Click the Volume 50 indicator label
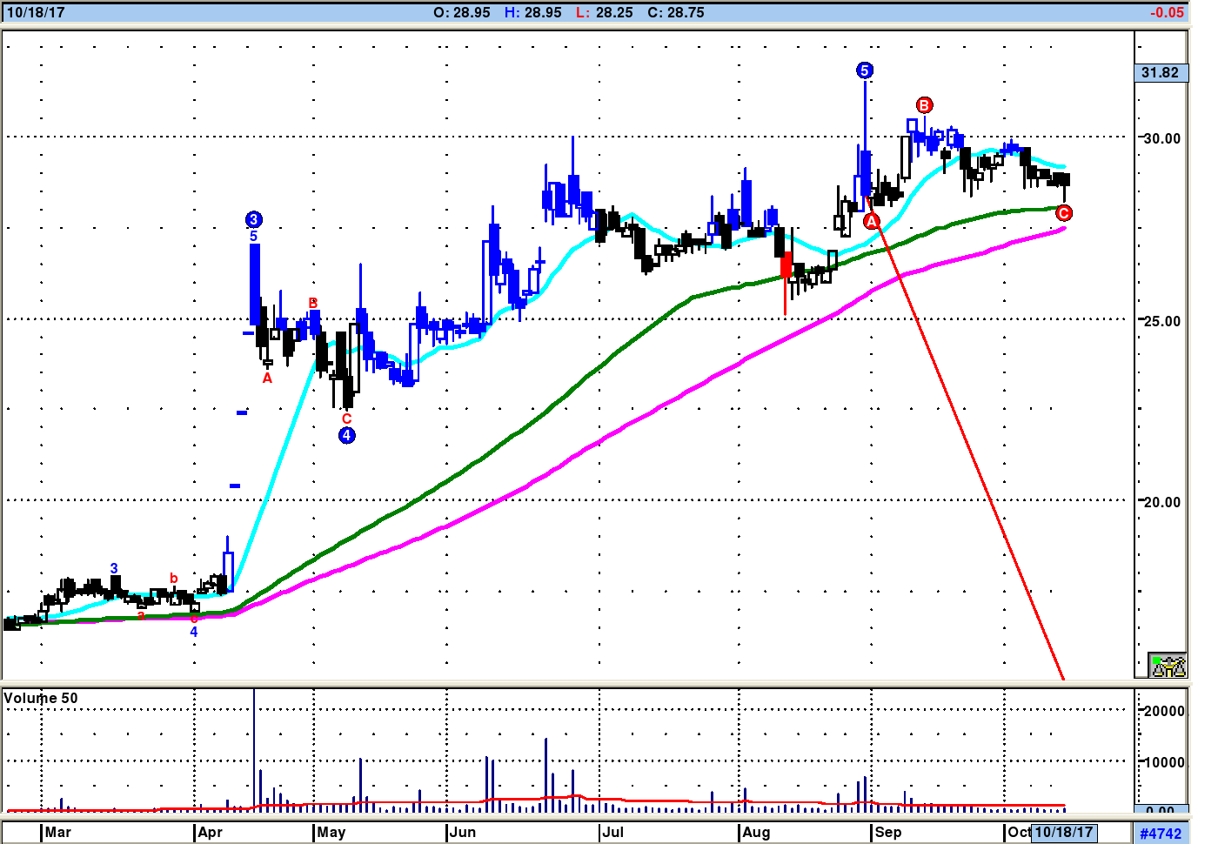Viewport: 1218px width, 844px height. click(41, 698)
